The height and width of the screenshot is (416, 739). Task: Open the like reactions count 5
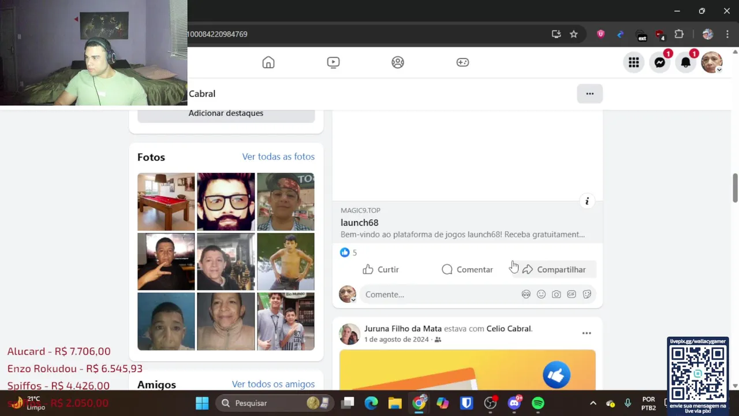pyautogui.click(x=348, y=252)
